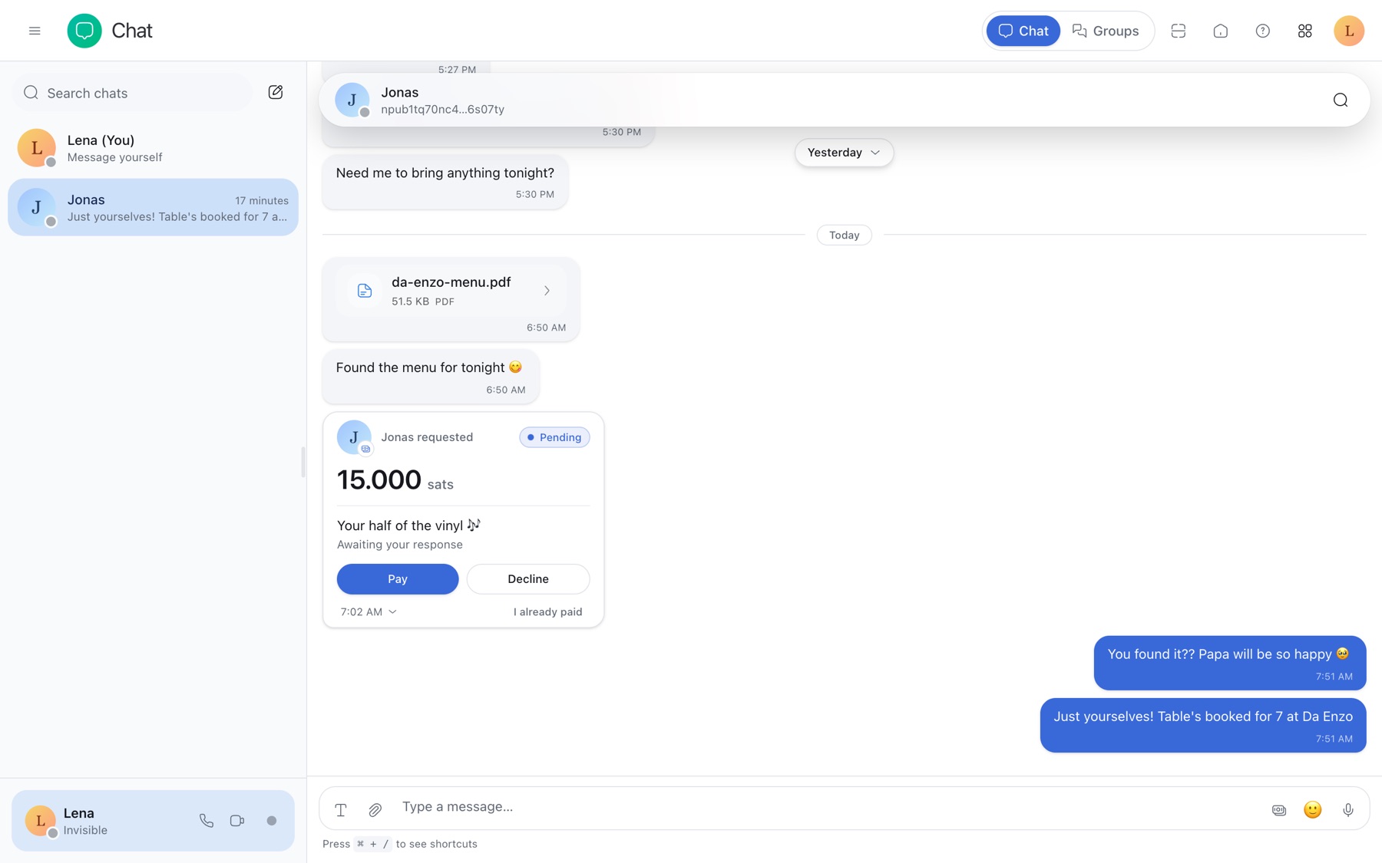Decline the payment request
1382x863 pixels.
coord(528,579)
